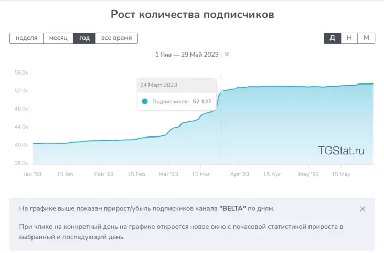
Task: Clear the date range with red X
Action: (227, 55)
